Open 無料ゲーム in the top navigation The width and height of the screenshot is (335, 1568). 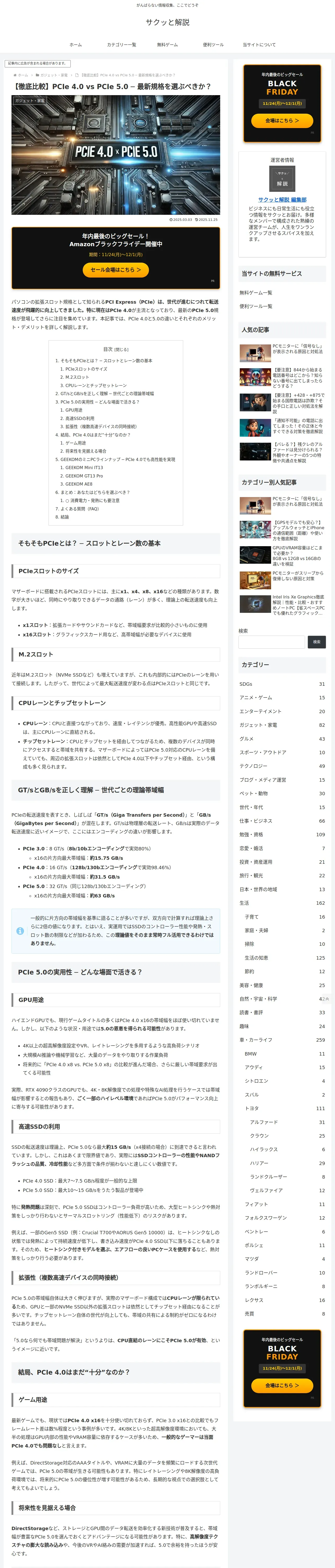coord(167,44)
